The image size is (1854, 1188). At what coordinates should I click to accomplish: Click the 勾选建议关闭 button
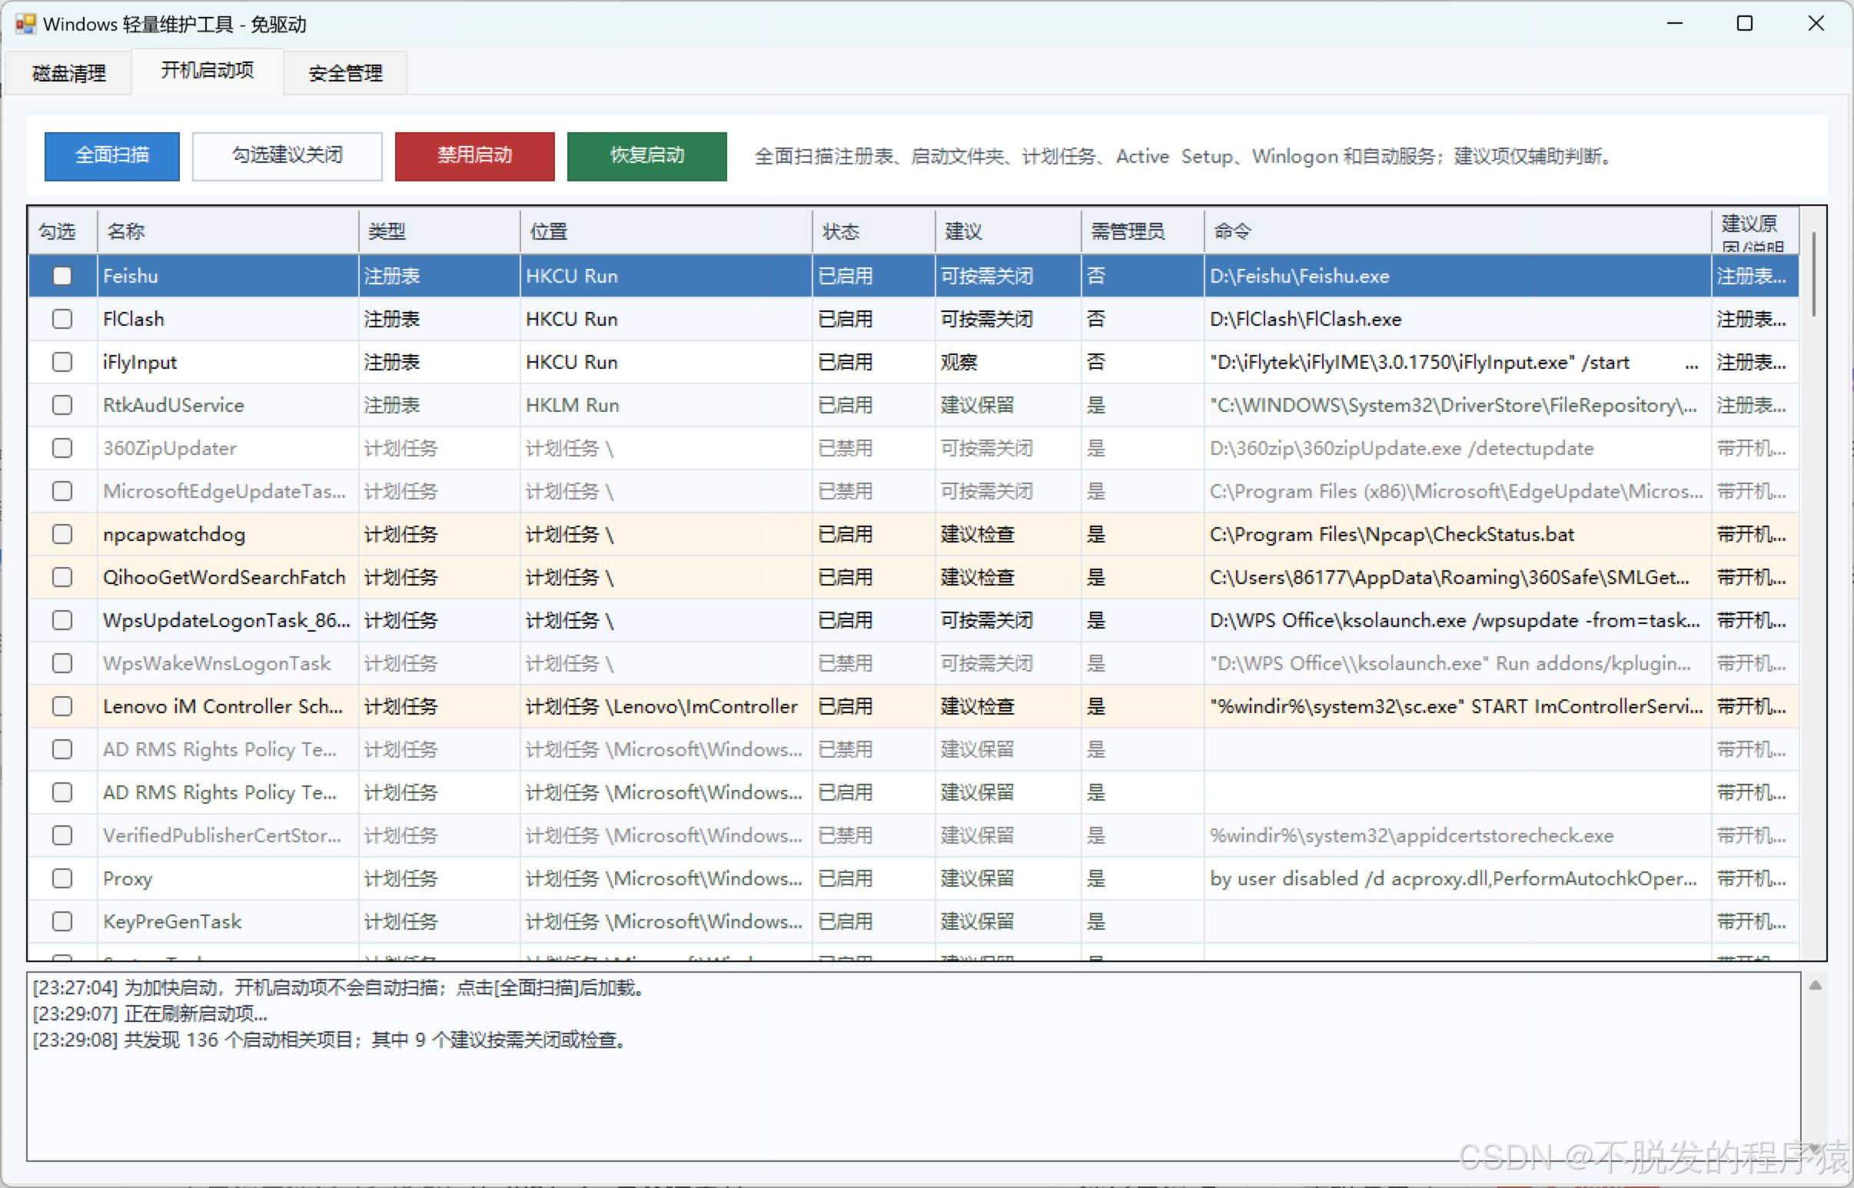point(287,156)
